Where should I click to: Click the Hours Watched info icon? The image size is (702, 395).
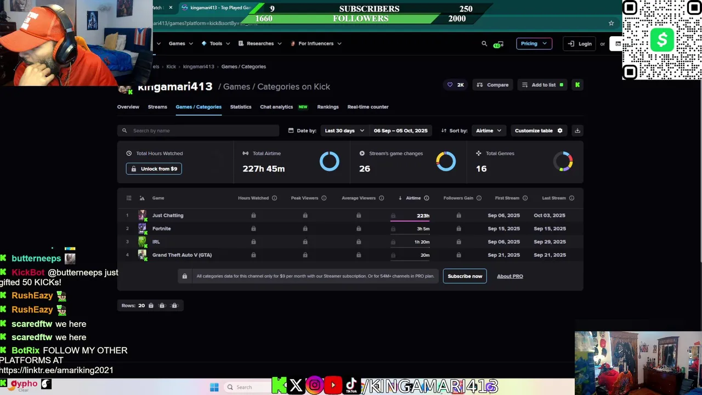click(275, 198)
